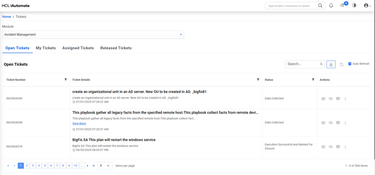The image size is (375, 175).
Task: Go to page 5
Action: tap(45, 166)
